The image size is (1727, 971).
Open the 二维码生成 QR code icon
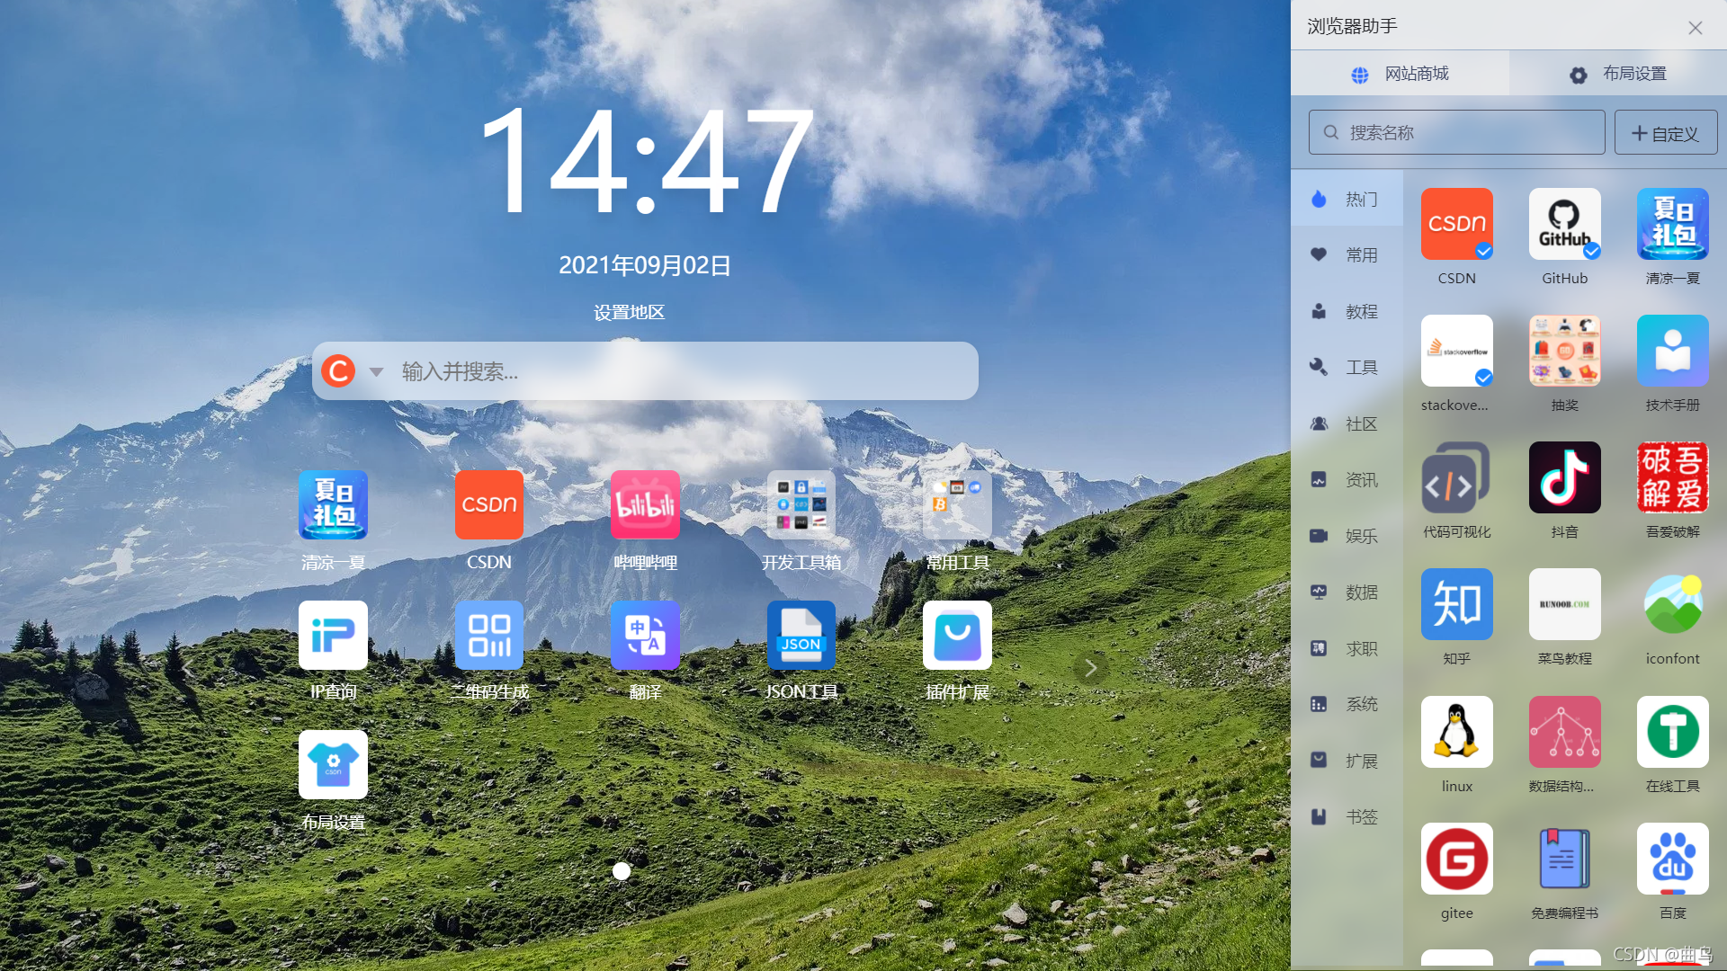point(488,635)
